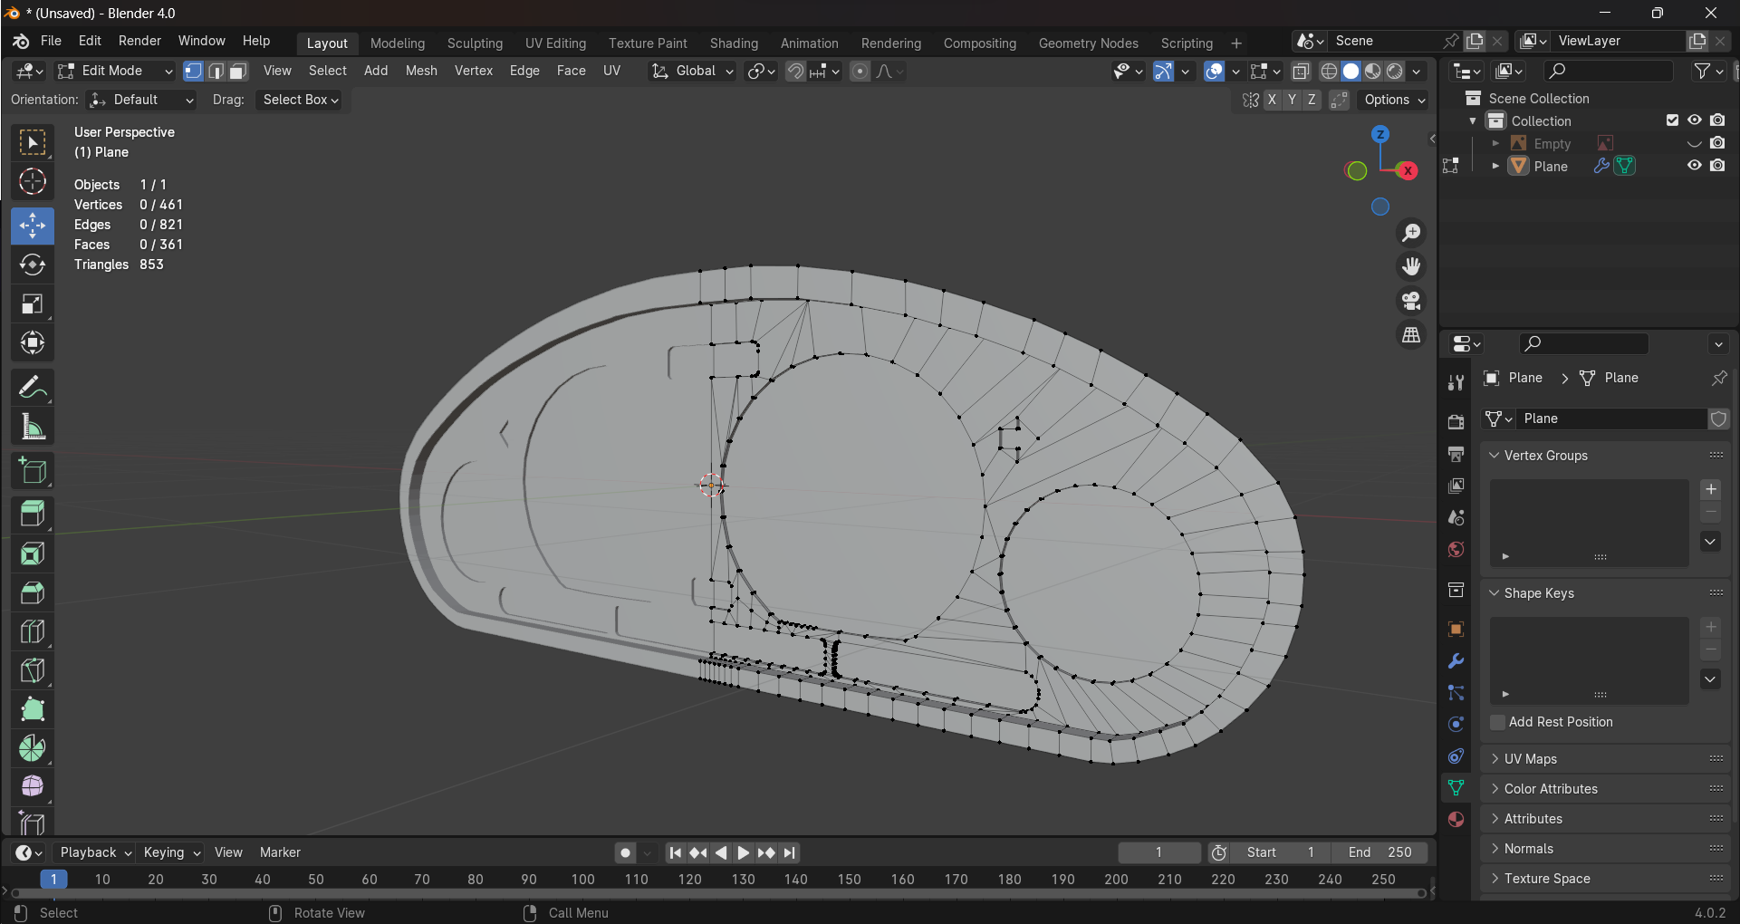Image resolution: width=1740 pixels, height=924 pixels.
Task: Switch to face select mode
Action: point(238,72)
